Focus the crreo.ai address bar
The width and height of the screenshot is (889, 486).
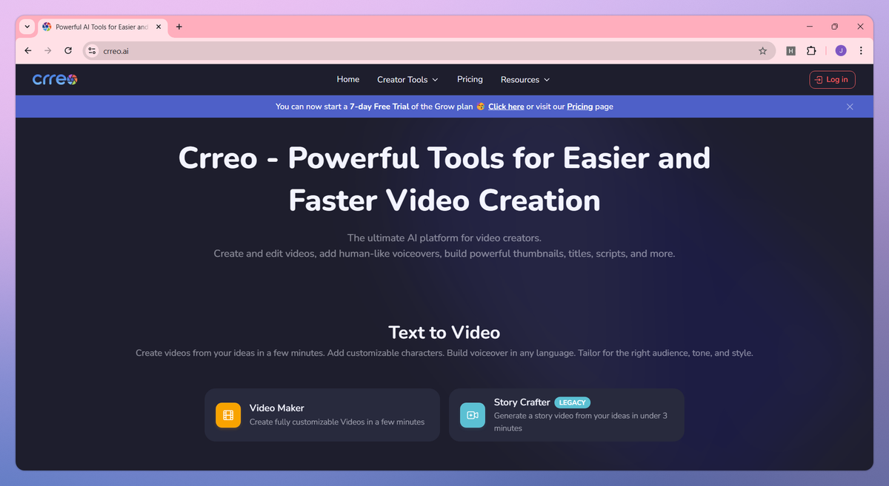pyautogui.click(x=430, y=51)
